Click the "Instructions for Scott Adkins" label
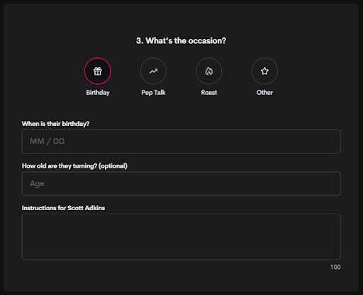Image resolution: width=363 pixels, height=295 pixels. pos(63,208)
